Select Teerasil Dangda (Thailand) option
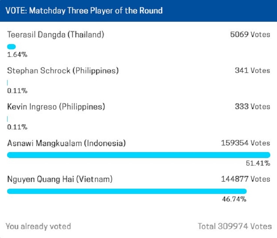The height and width of the screenshot is (238, 277). pyautogui.click(x=55, y=35)
